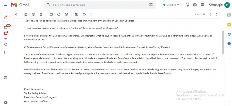The image size is (232, 106).
Task: Snooze this email with clock icon
Action: [59, 14]
